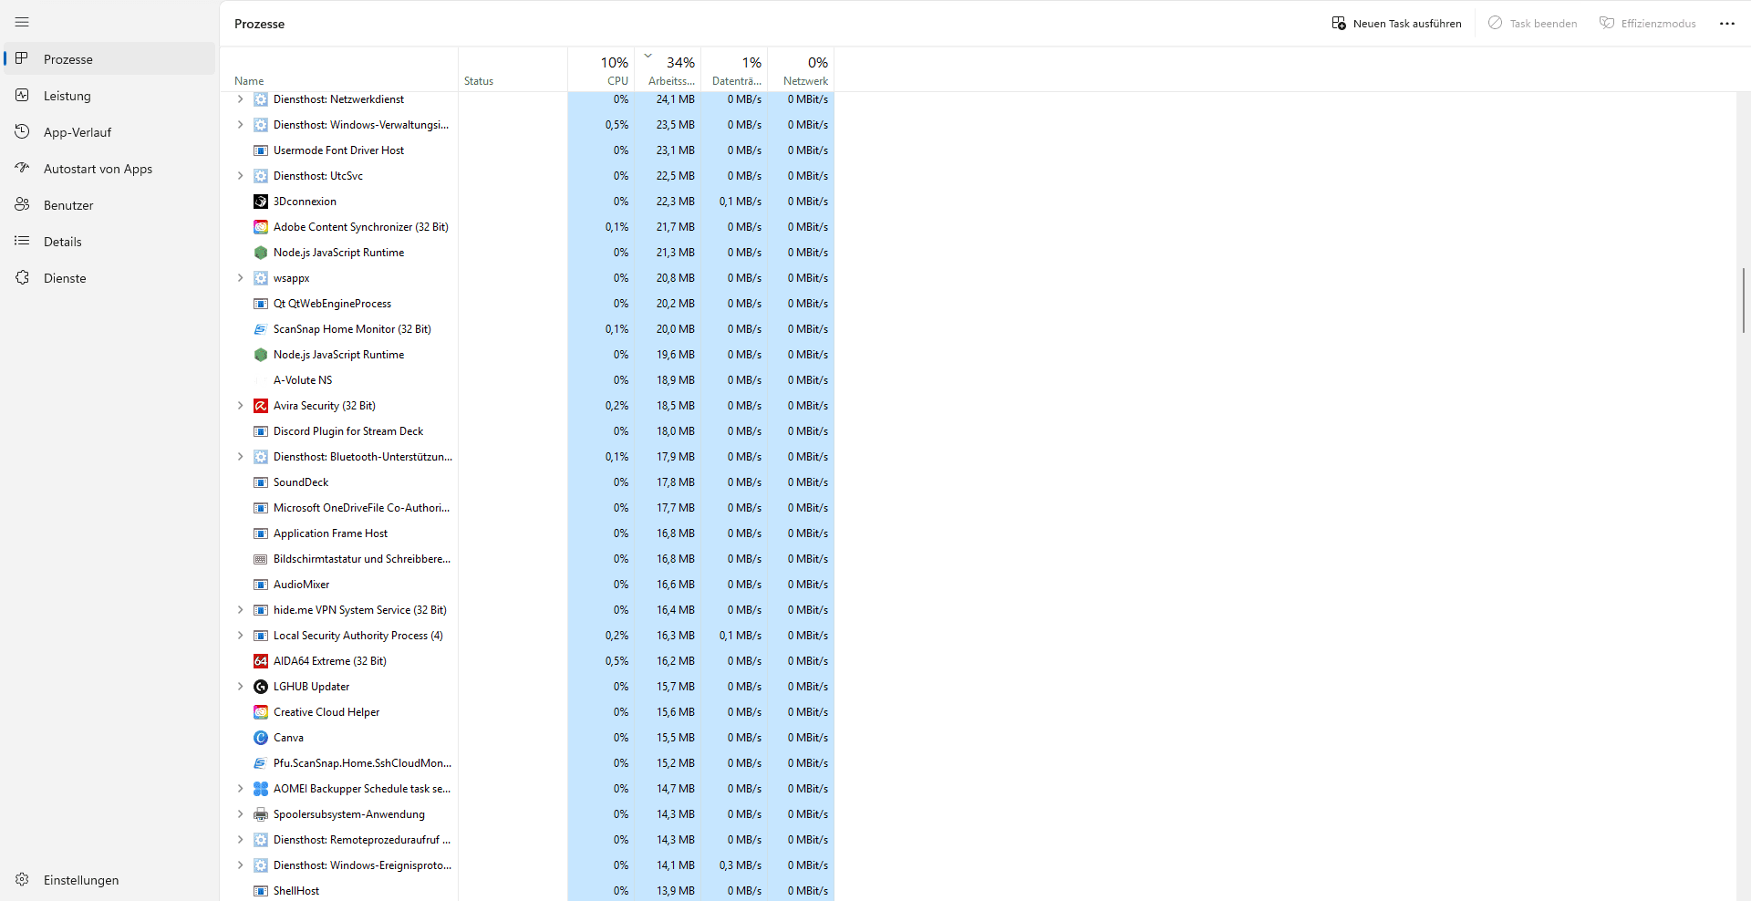Expand Diensthost: Bluetooth-Unterstützung row
The height and width of the screenshot is (901, 1751).
pyautogui.click(x=240, y=457)
